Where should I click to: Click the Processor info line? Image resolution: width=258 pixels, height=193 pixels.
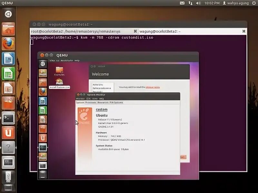click(x=122, y=140)
